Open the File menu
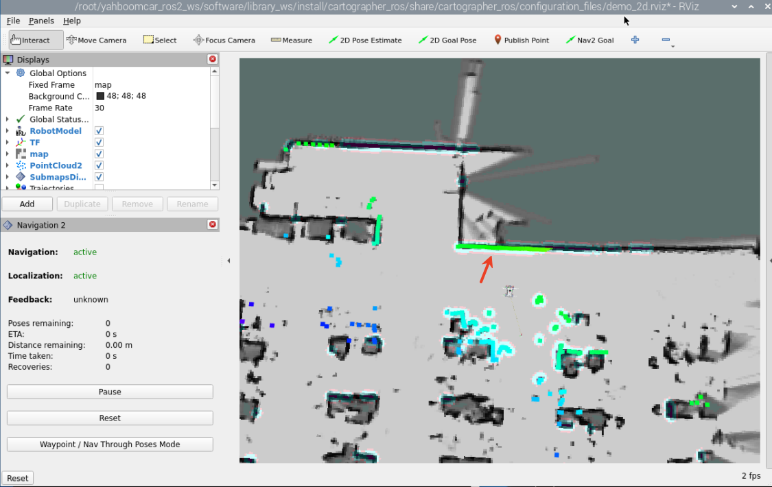Screen dimensions: 772x487 (13, 21)
